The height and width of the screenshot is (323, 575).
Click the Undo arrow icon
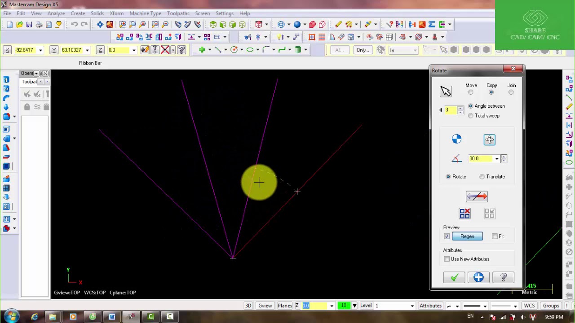[x=74, y=24]
